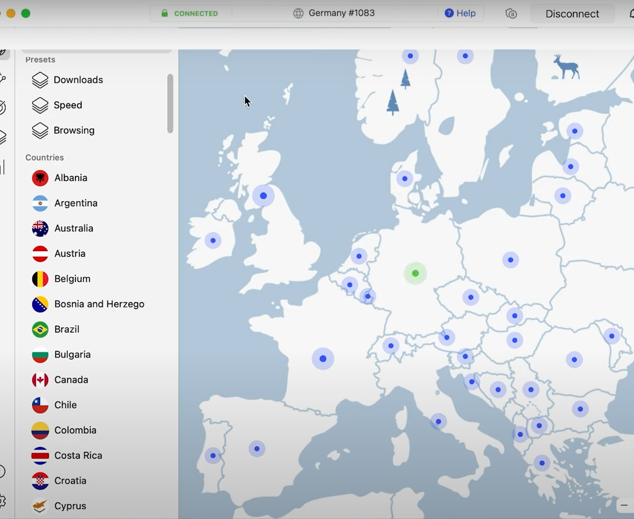
Task: Select the Browsing preset
Action: tap(64, 131)
